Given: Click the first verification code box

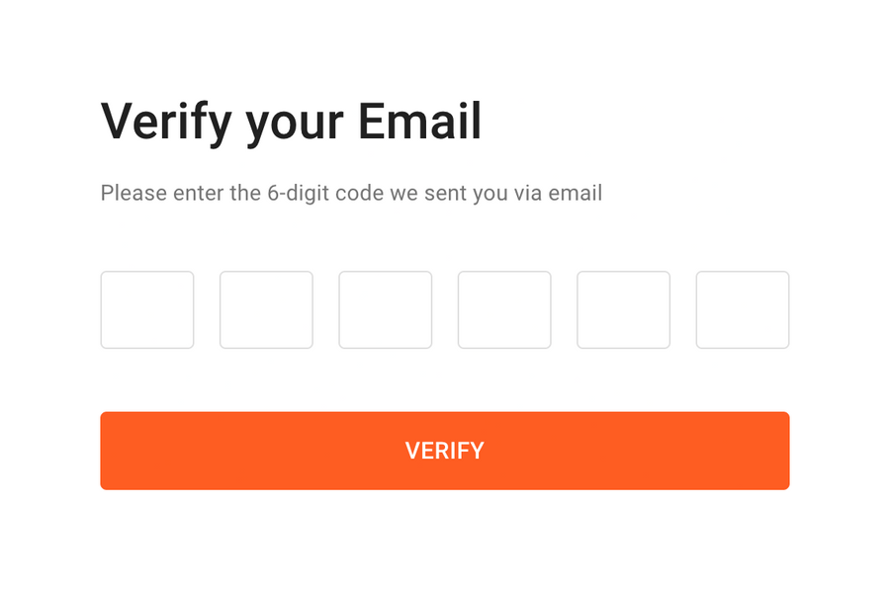Looking at the screenshot, I should [146, 309].
